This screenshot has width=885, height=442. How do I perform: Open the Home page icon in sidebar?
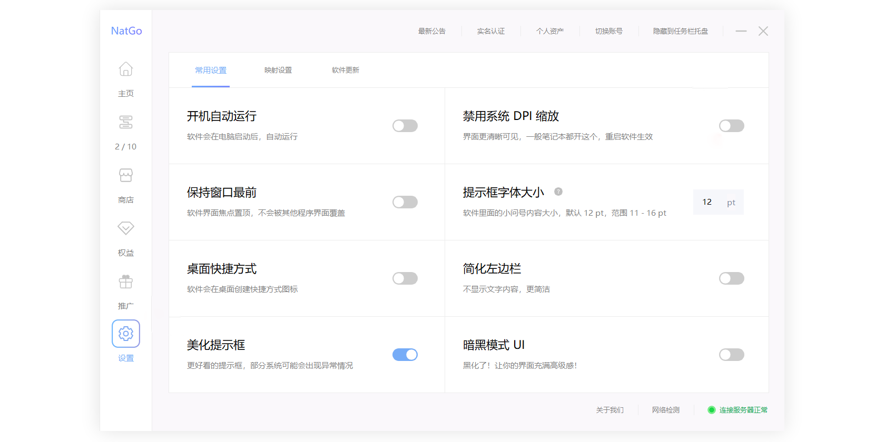(x=126, y=69)
